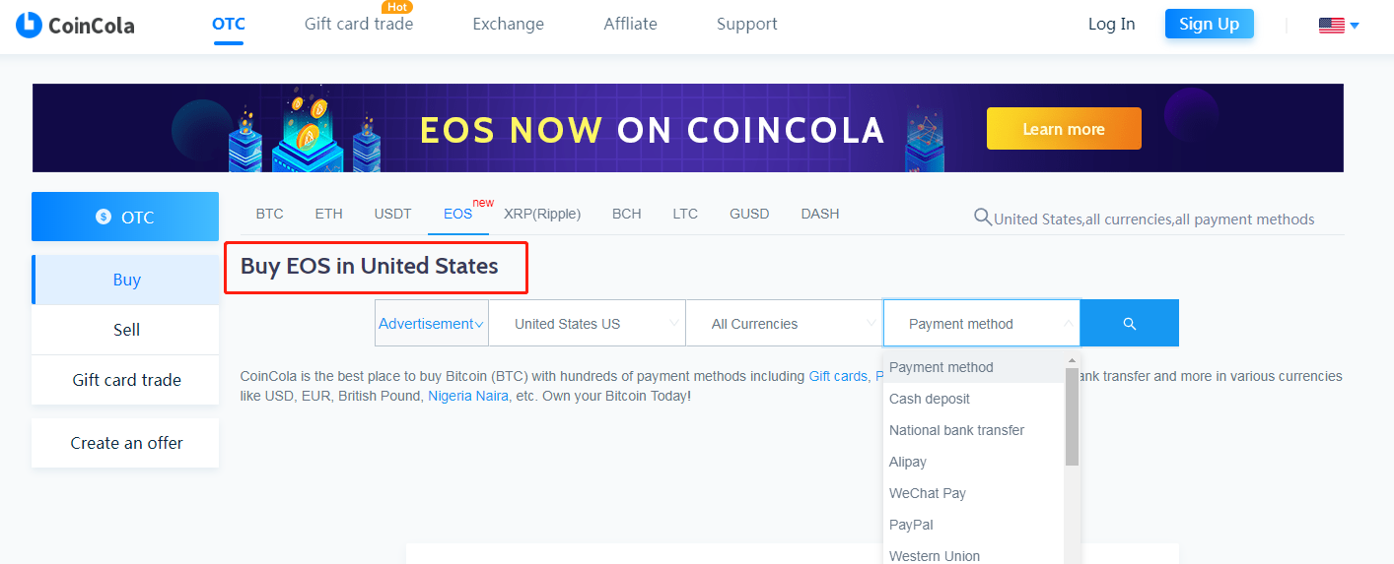Click the Sign Up button
The width and height of the screenshot is (1394, 564).
point(1210,24)
